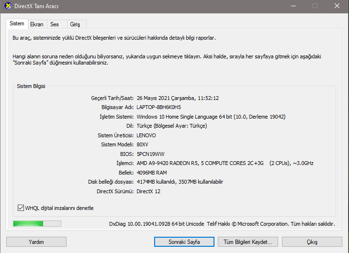Click the Sistem Bilgisi group label

pyautogui.click(x=31, y=86)
